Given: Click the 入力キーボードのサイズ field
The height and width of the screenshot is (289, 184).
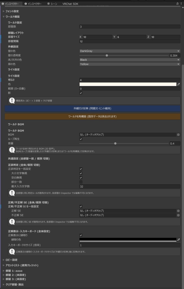Looking at the screenshot, I should 130,245.
